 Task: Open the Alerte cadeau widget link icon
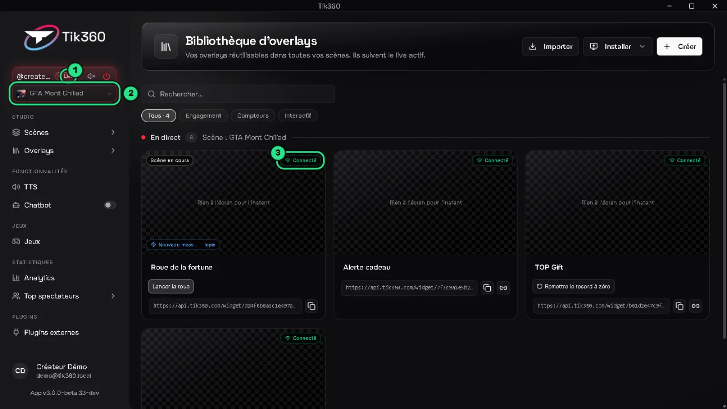[503, 288]
